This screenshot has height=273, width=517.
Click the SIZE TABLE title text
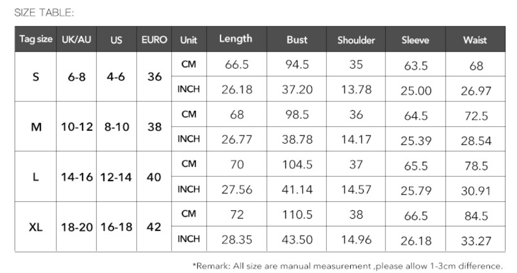point(44,13)
